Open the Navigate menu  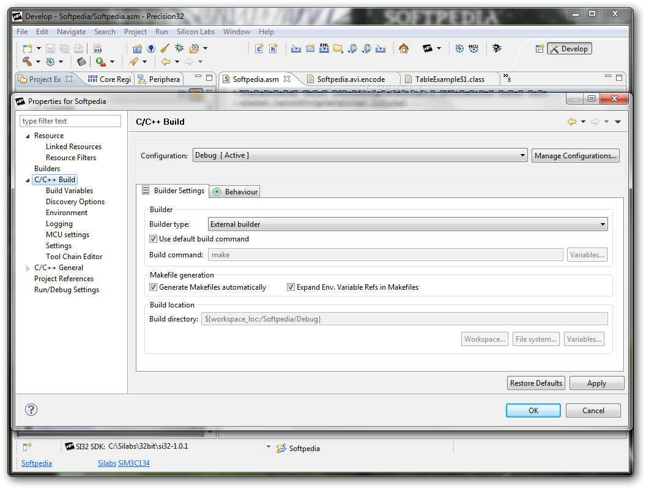72,32
